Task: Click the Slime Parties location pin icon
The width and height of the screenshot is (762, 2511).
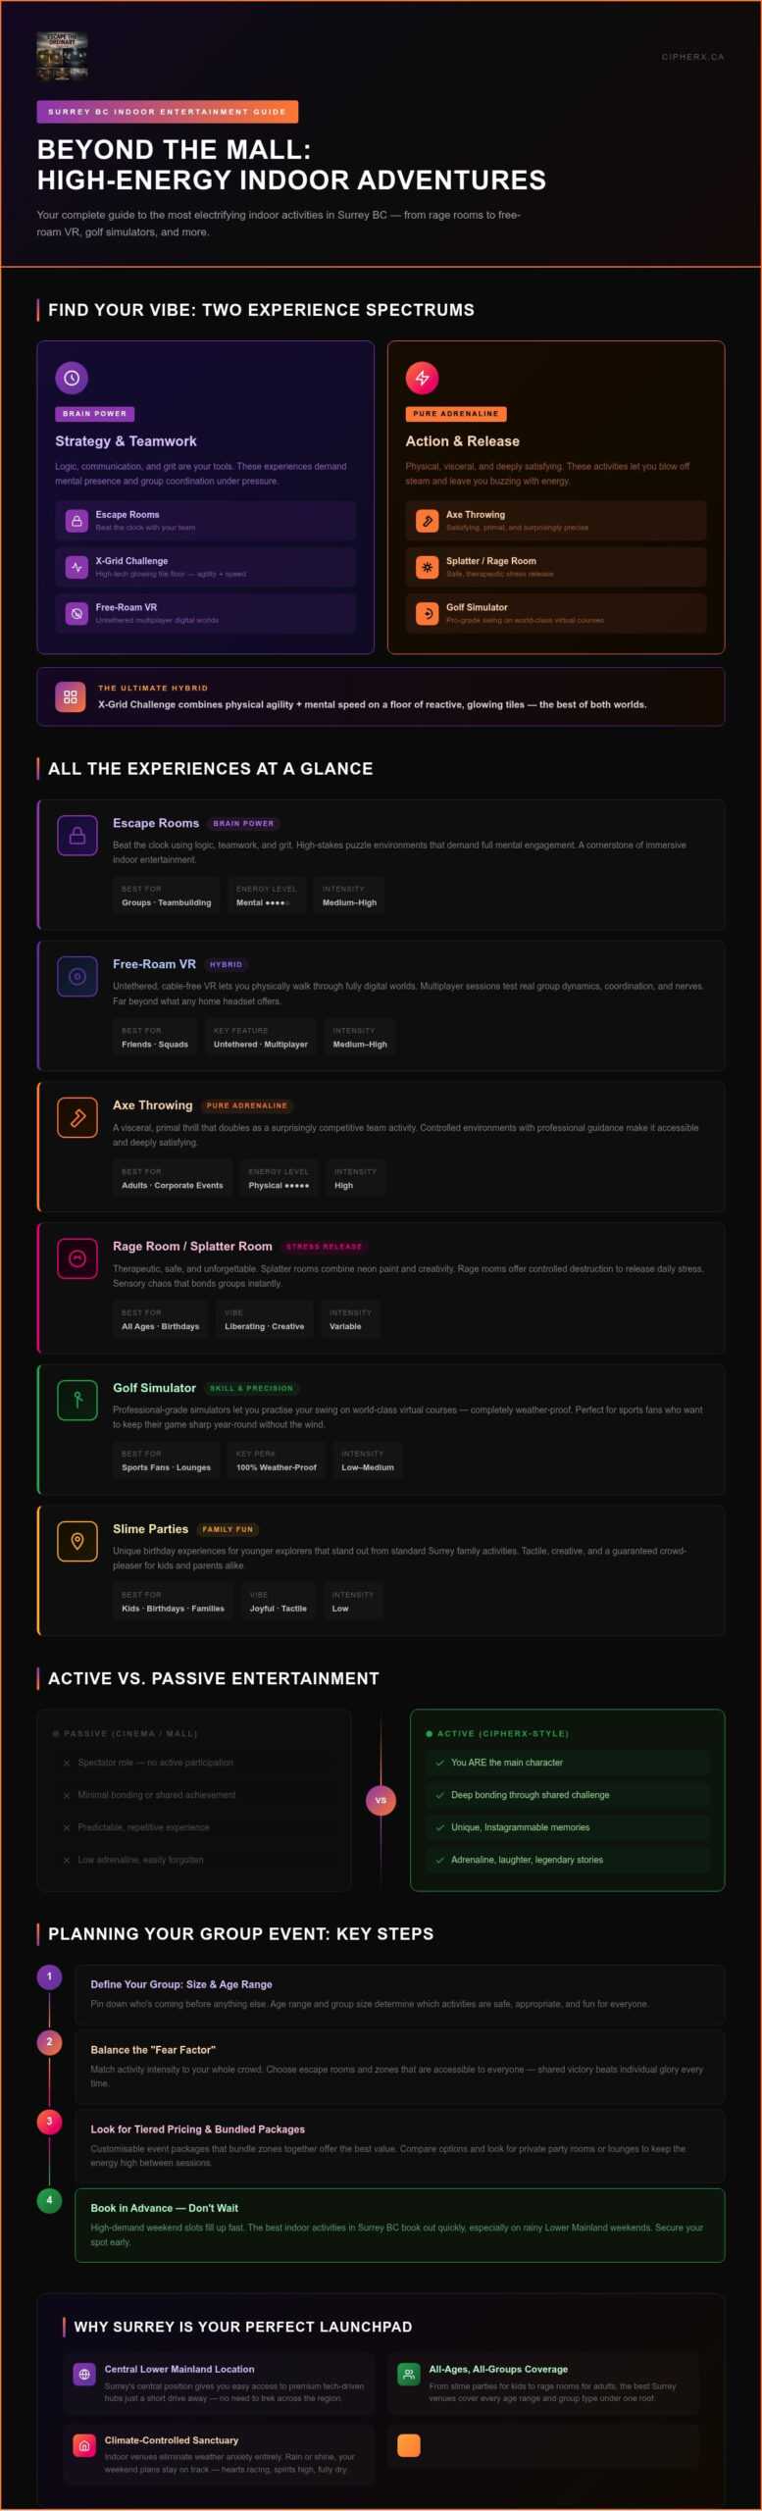Action: click(77, 1541)
